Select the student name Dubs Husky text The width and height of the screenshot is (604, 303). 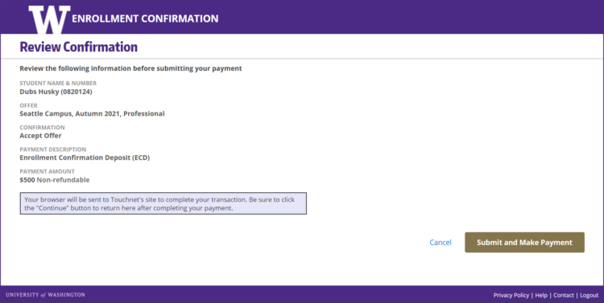[x=39, y=92]
